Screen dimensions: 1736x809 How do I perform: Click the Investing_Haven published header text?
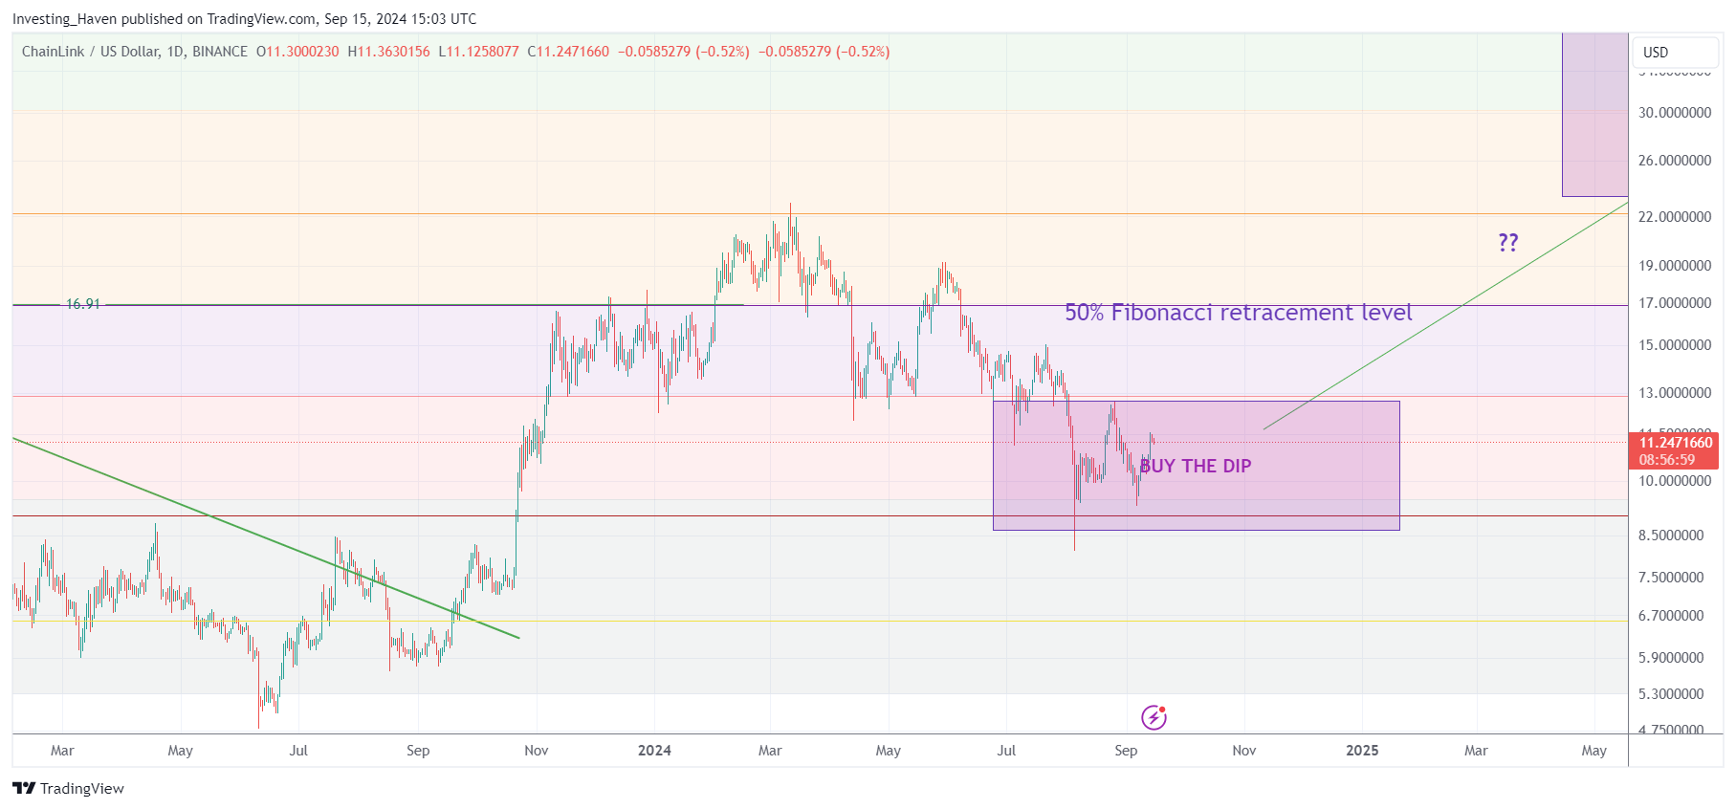click(x=244, y=19)
